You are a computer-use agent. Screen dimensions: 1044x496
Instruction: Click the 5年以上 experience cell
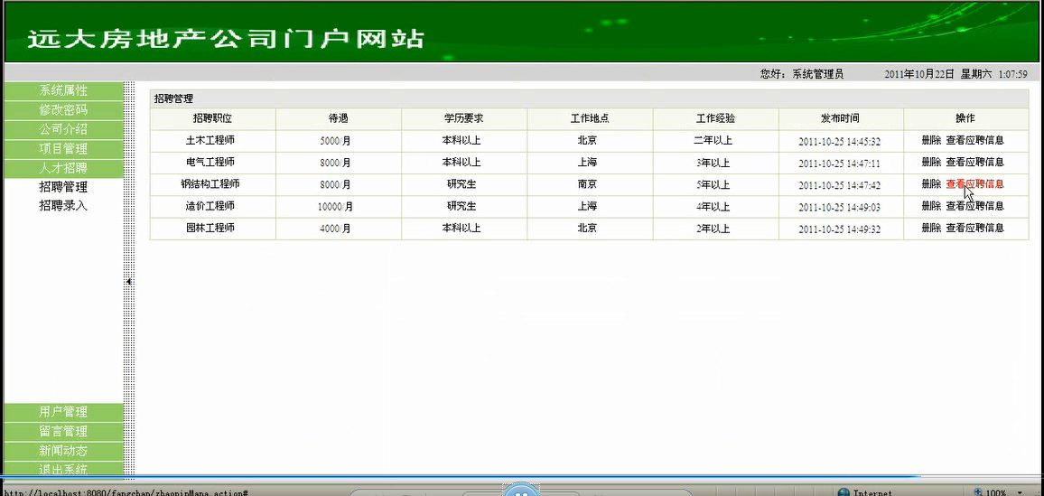(716, 183)
